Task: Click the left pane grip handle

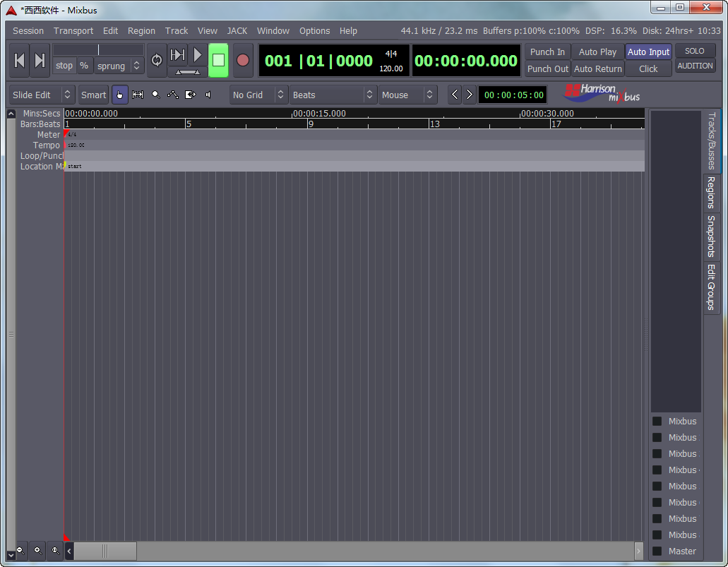Action: 11,334
